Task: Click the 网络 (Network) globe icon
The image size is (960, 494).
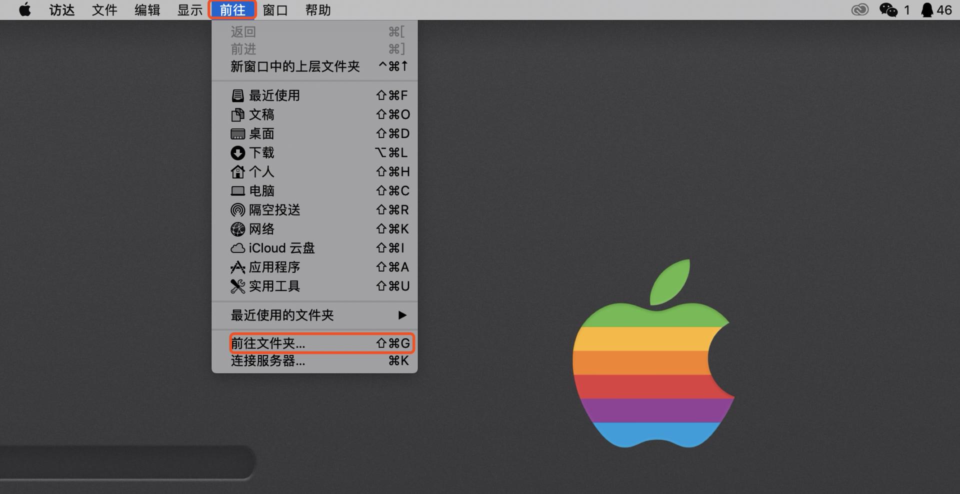Action: coord(237,229)
